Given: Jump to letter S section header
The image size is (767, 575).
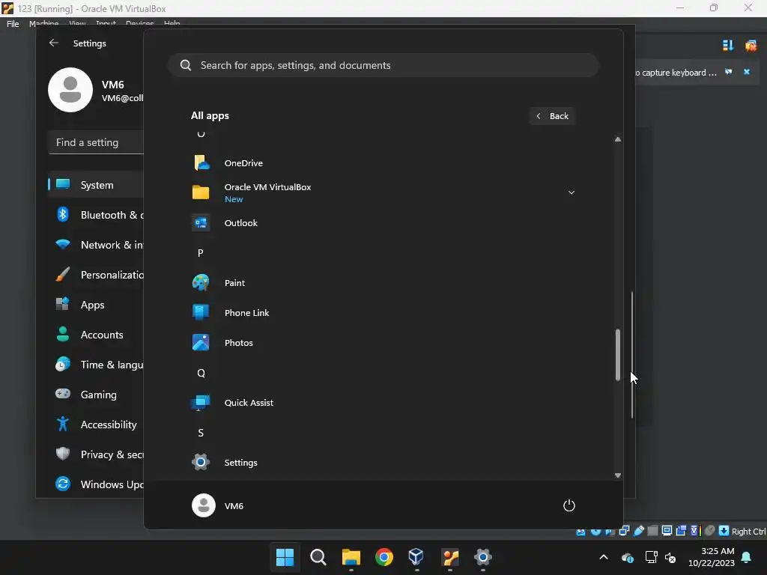Looking at the screenshot, I should click(201, 433).
